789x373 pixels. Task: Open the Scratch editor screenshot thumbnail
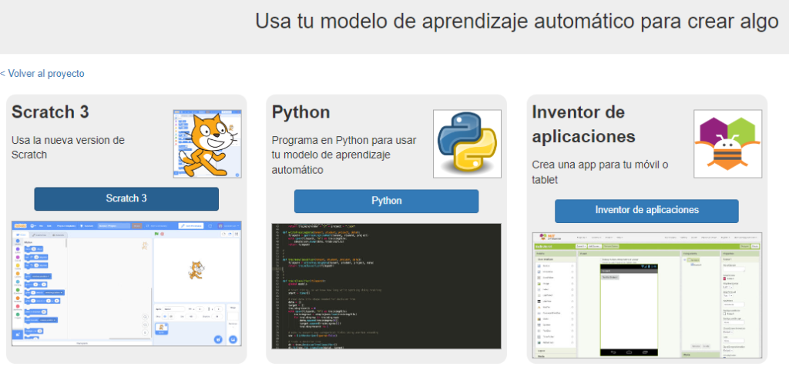coord(126,283)
